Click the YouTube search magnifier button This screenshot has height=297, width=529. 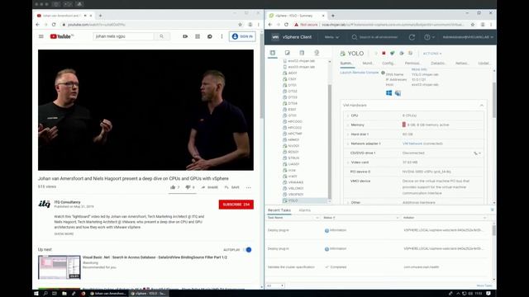[x=162, y=36]
